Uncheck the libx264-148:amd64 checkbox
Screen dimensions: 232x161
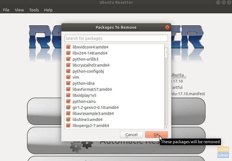tap(68, 53)
